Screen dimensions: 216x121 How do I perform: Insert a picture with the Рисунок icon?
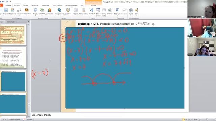[x=6, y=11]
